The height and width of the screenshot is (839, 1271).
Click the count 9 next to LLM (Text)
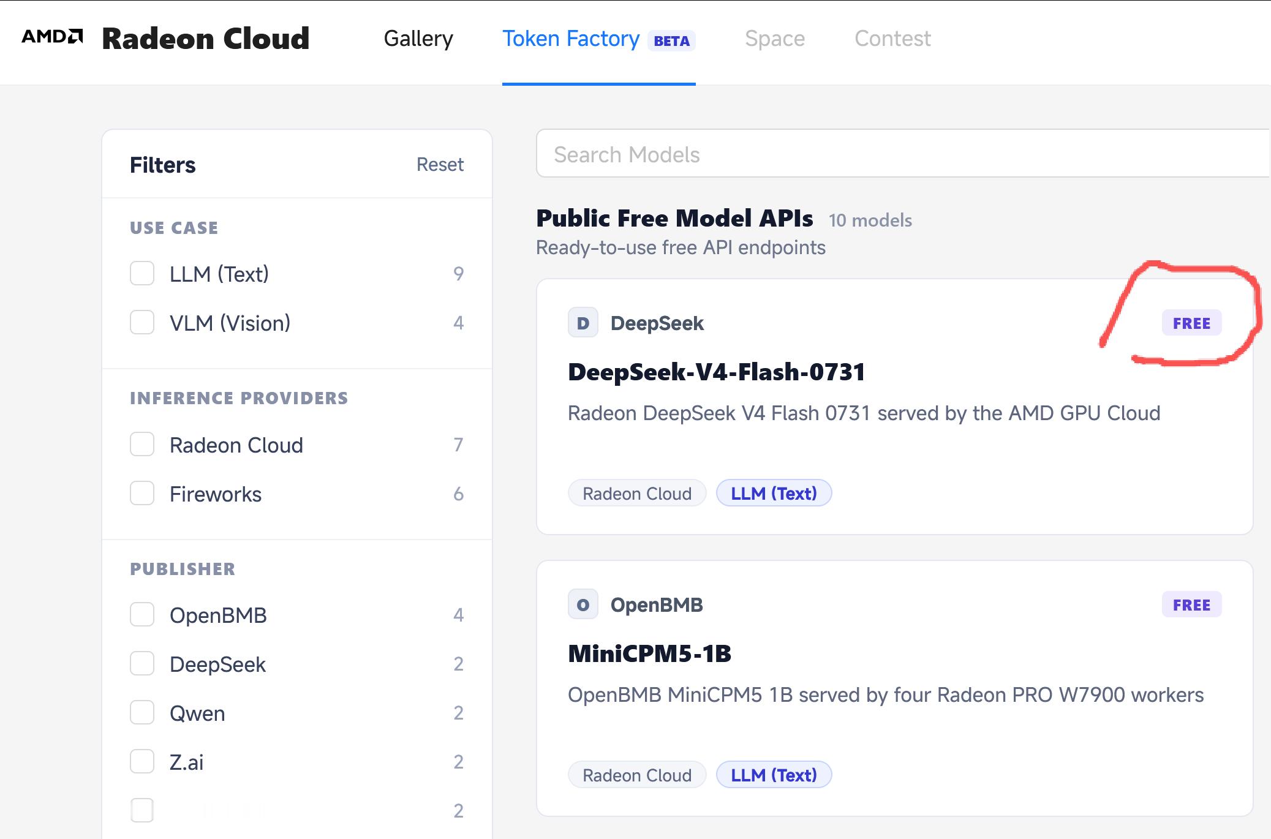coord(458,274)
